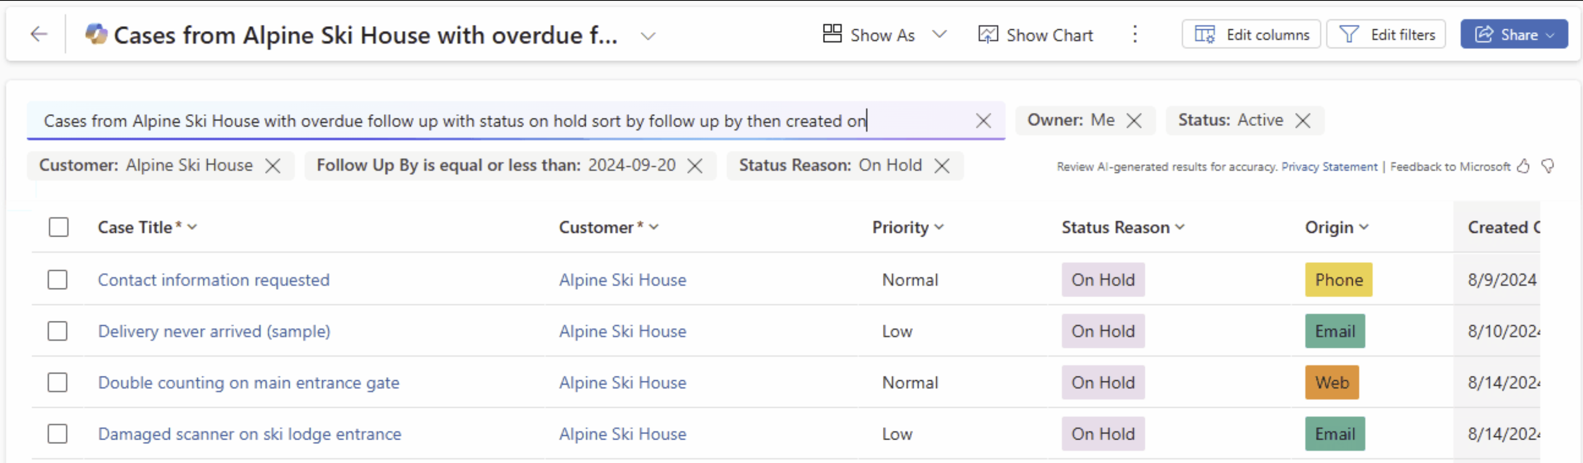Click the view title Cases from Alpine Ski House
This screenshot has height=463, width=1583.
366,36
